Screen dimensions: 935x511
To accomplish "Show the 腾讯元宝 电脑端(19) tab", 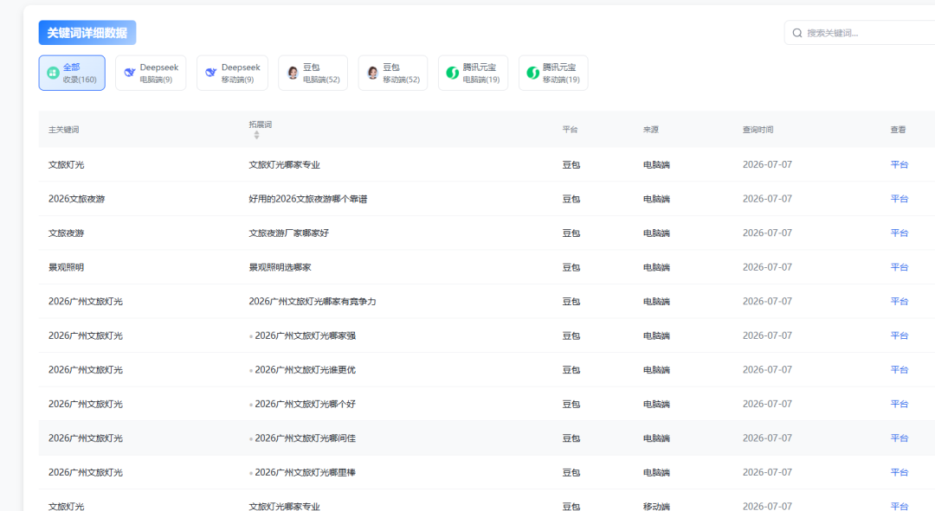I will (x=474, y=73).
